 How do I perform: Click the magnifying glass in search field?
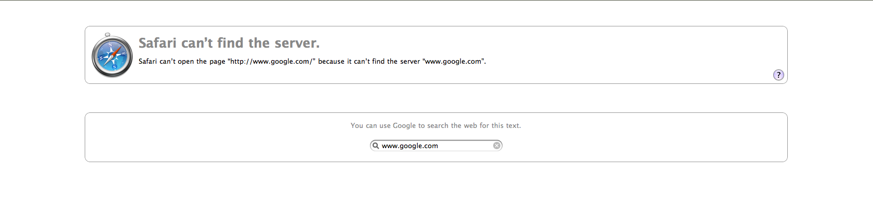point(376,146)
